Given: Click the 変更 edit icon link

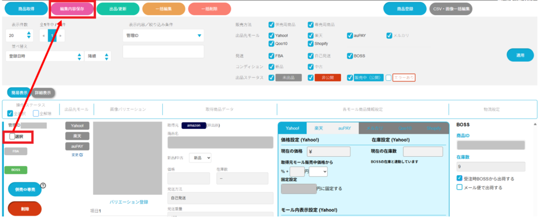Looking at the screenshot, I should coord(77,155).
